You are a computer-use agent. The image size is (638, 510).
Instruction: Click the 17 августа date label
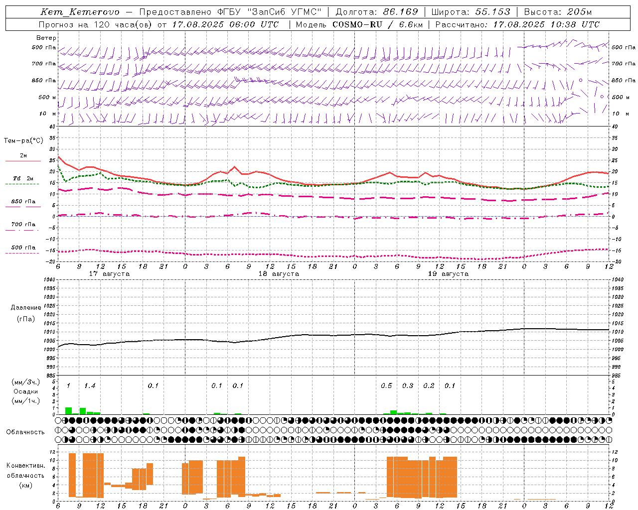109,274
